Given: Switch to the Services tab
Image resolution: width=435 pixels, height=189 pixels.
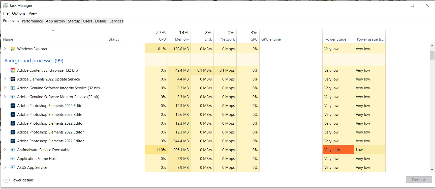Looking at the screenshot, I should click(116, 21).
